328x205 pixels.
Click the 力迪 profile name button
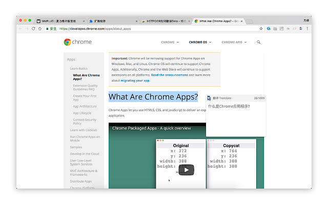pyautogui.click(x=306, y=20)
